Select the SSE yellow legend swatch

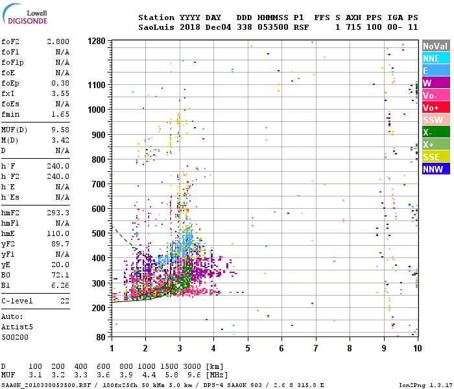coord(436,157)
